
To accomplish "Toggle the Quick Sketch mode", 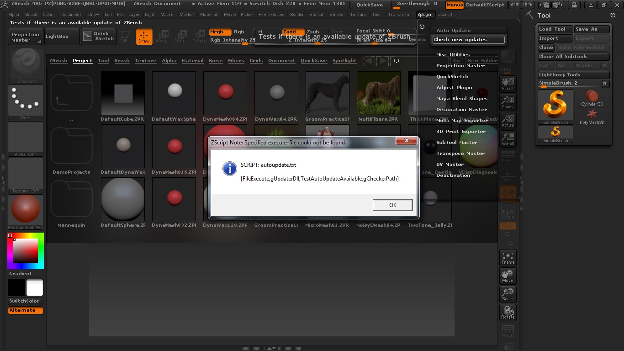I will 99,37.
